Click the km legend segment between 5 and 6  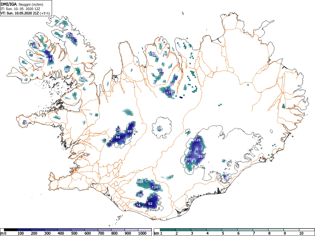point(230,230)
